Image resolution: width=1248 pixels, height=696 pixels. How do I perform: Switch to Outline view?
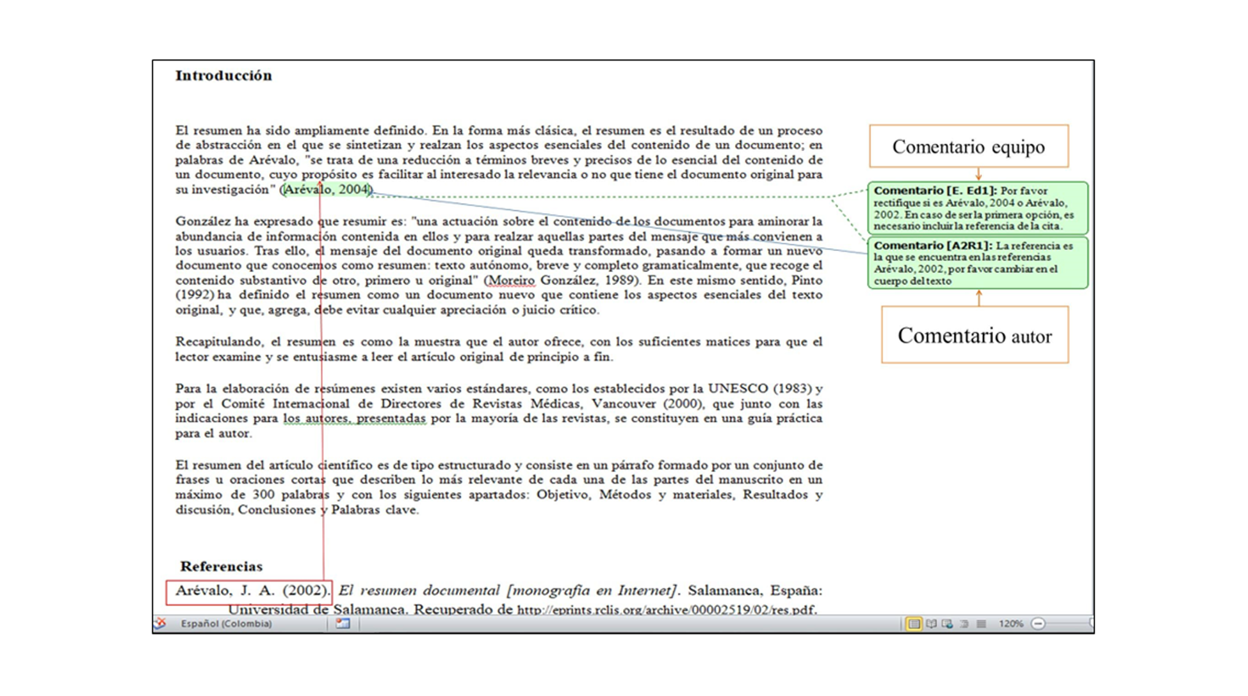pos(964,624)
